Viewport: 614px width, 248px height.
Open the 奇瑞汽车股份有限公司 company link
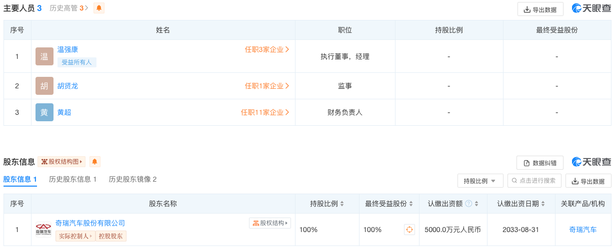pos(90,223)
